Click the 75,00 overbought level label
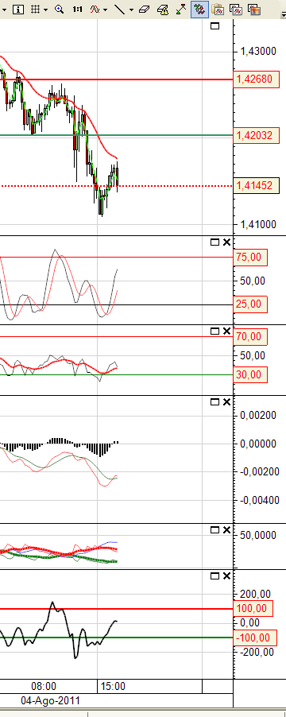Viewport: 286px width, 717px height. click(x=250, y=258)
